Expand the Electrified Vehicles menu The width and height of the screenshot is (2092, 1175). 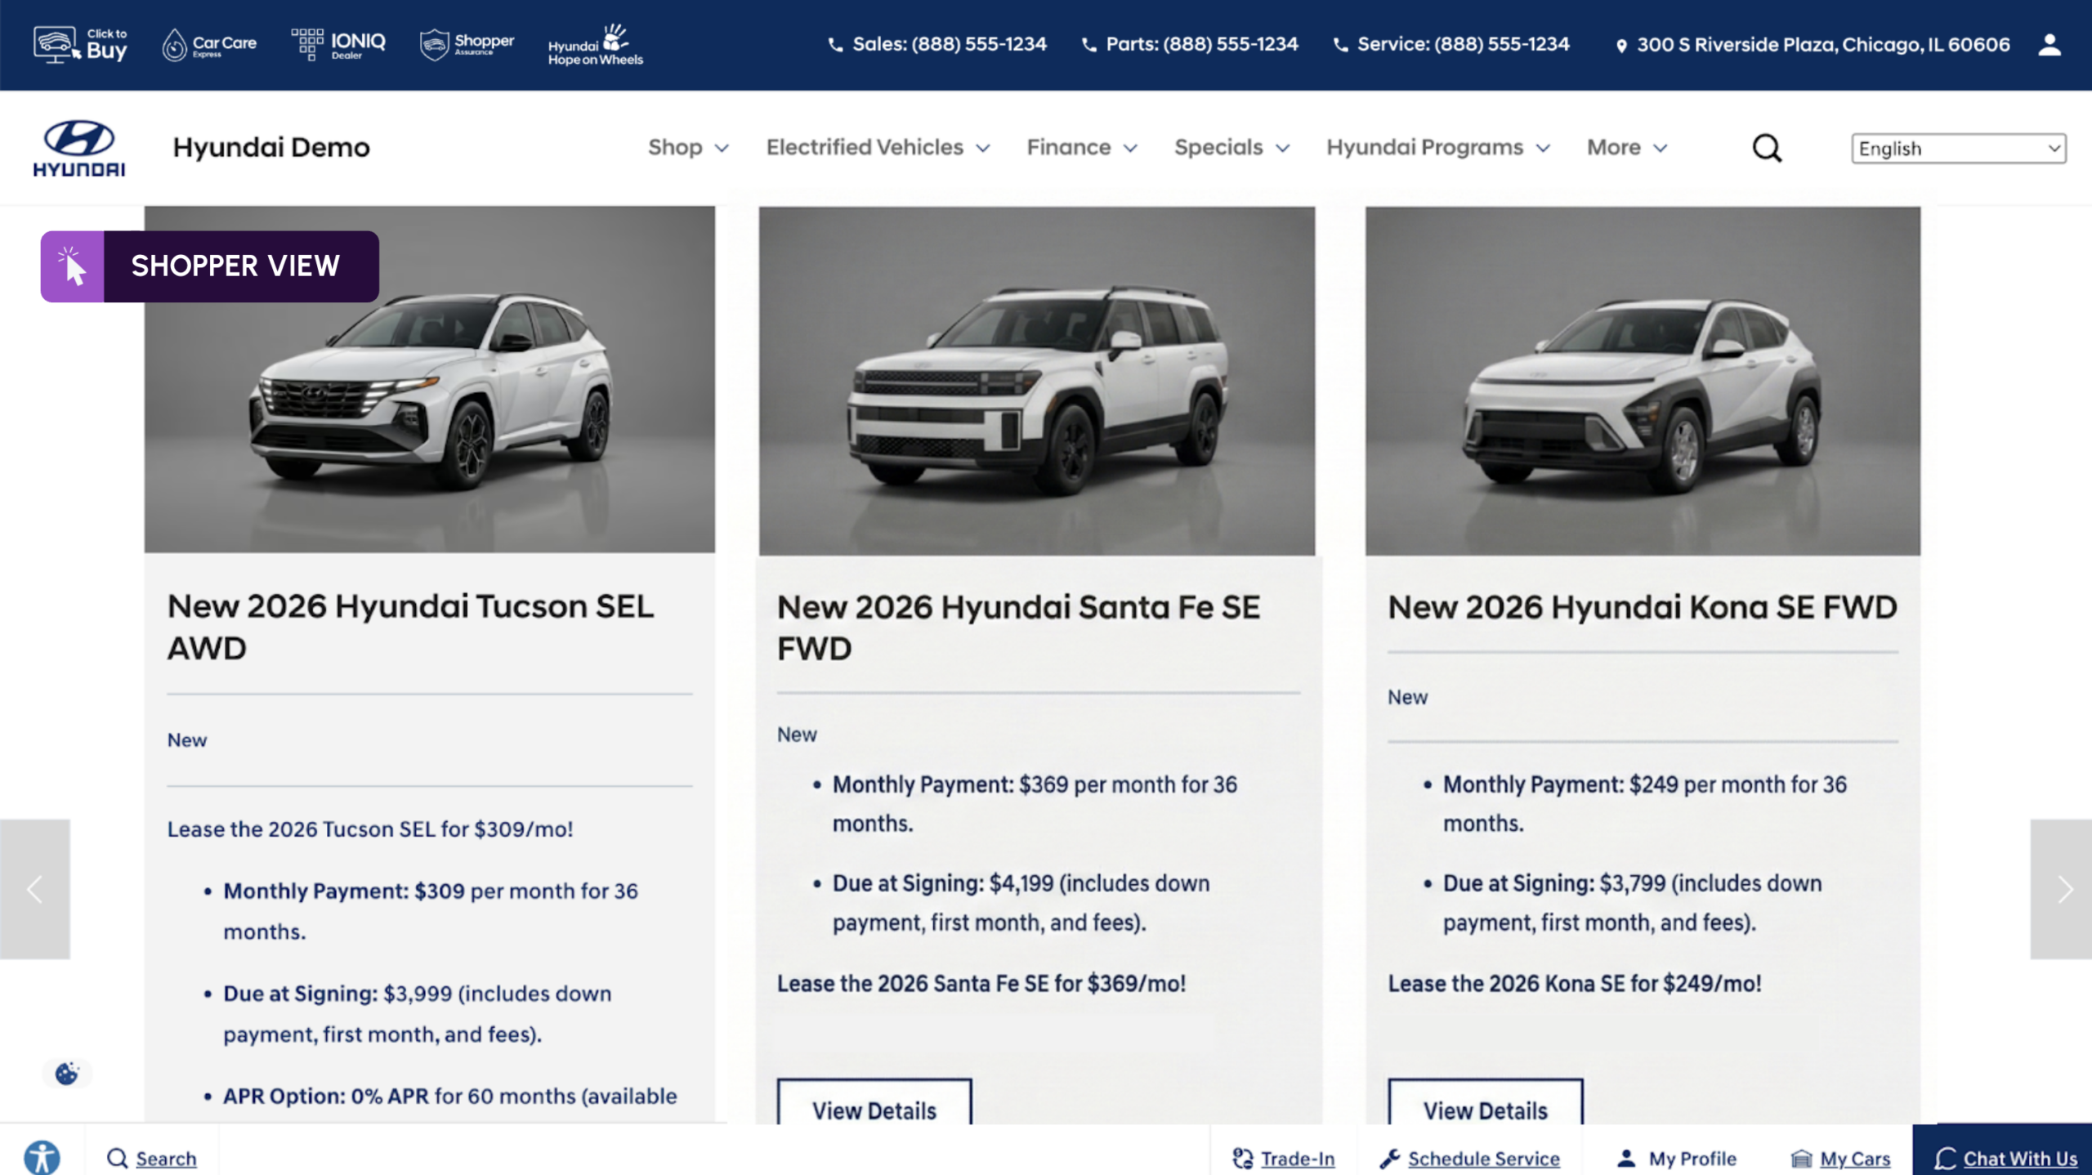tap(878, 148)
